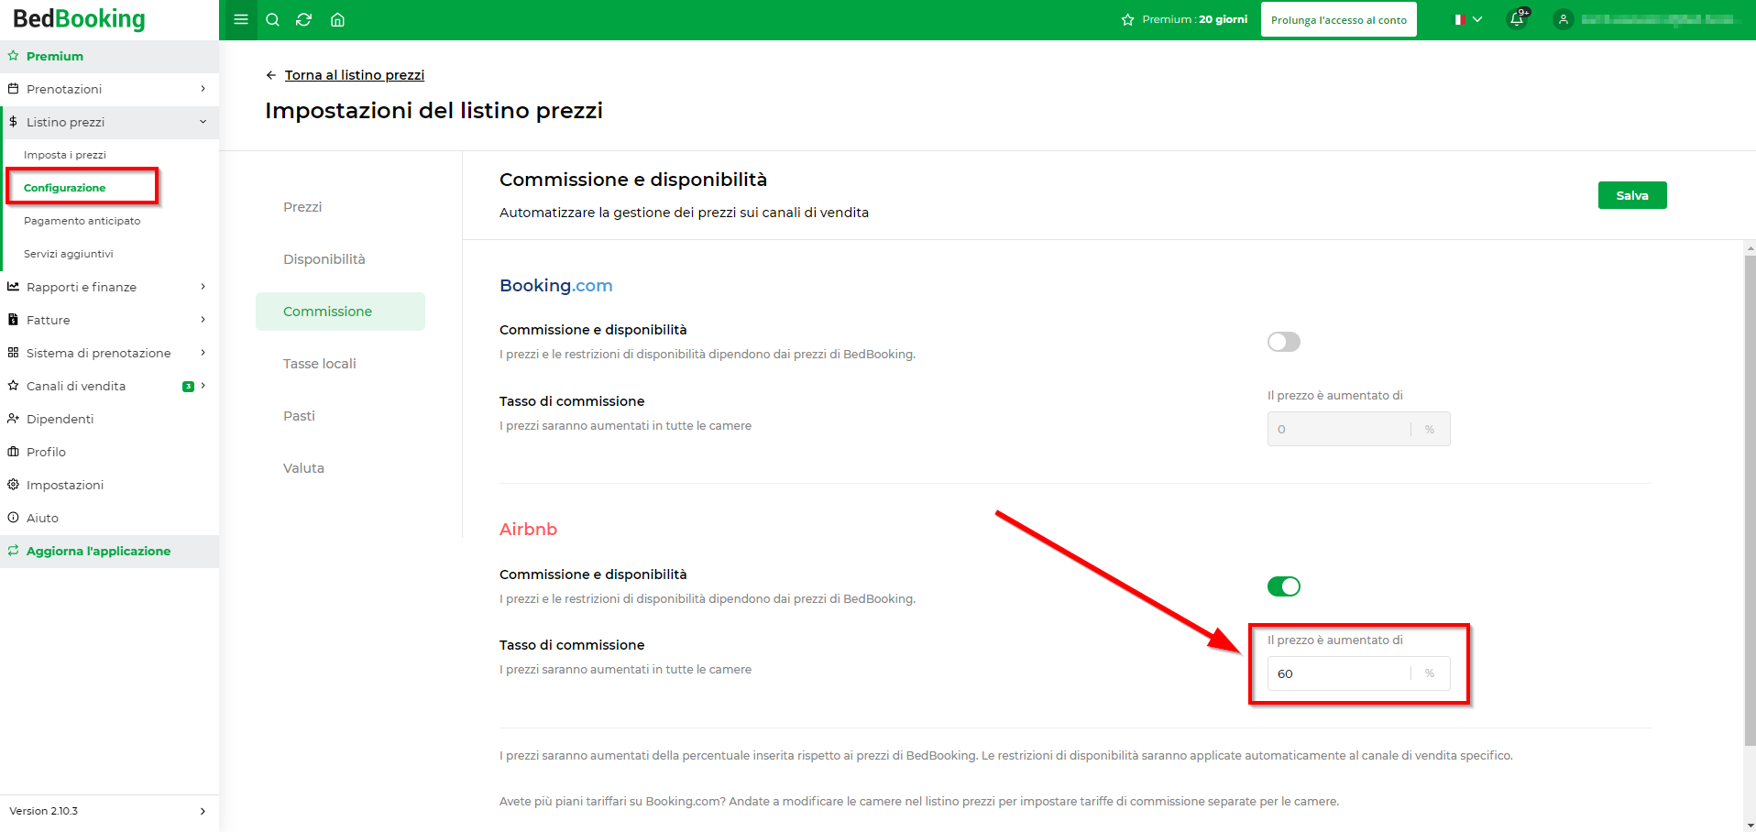Open Impostazioni in sidebar
Screen dimensions: 1756x832
click(65, 485)
